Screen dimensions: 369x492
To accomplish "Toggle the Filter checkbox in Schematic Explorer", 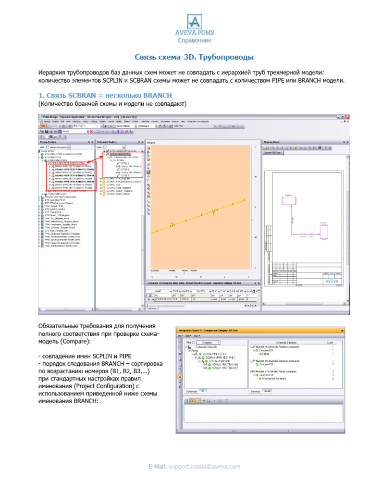I will (x=105, y=147).
